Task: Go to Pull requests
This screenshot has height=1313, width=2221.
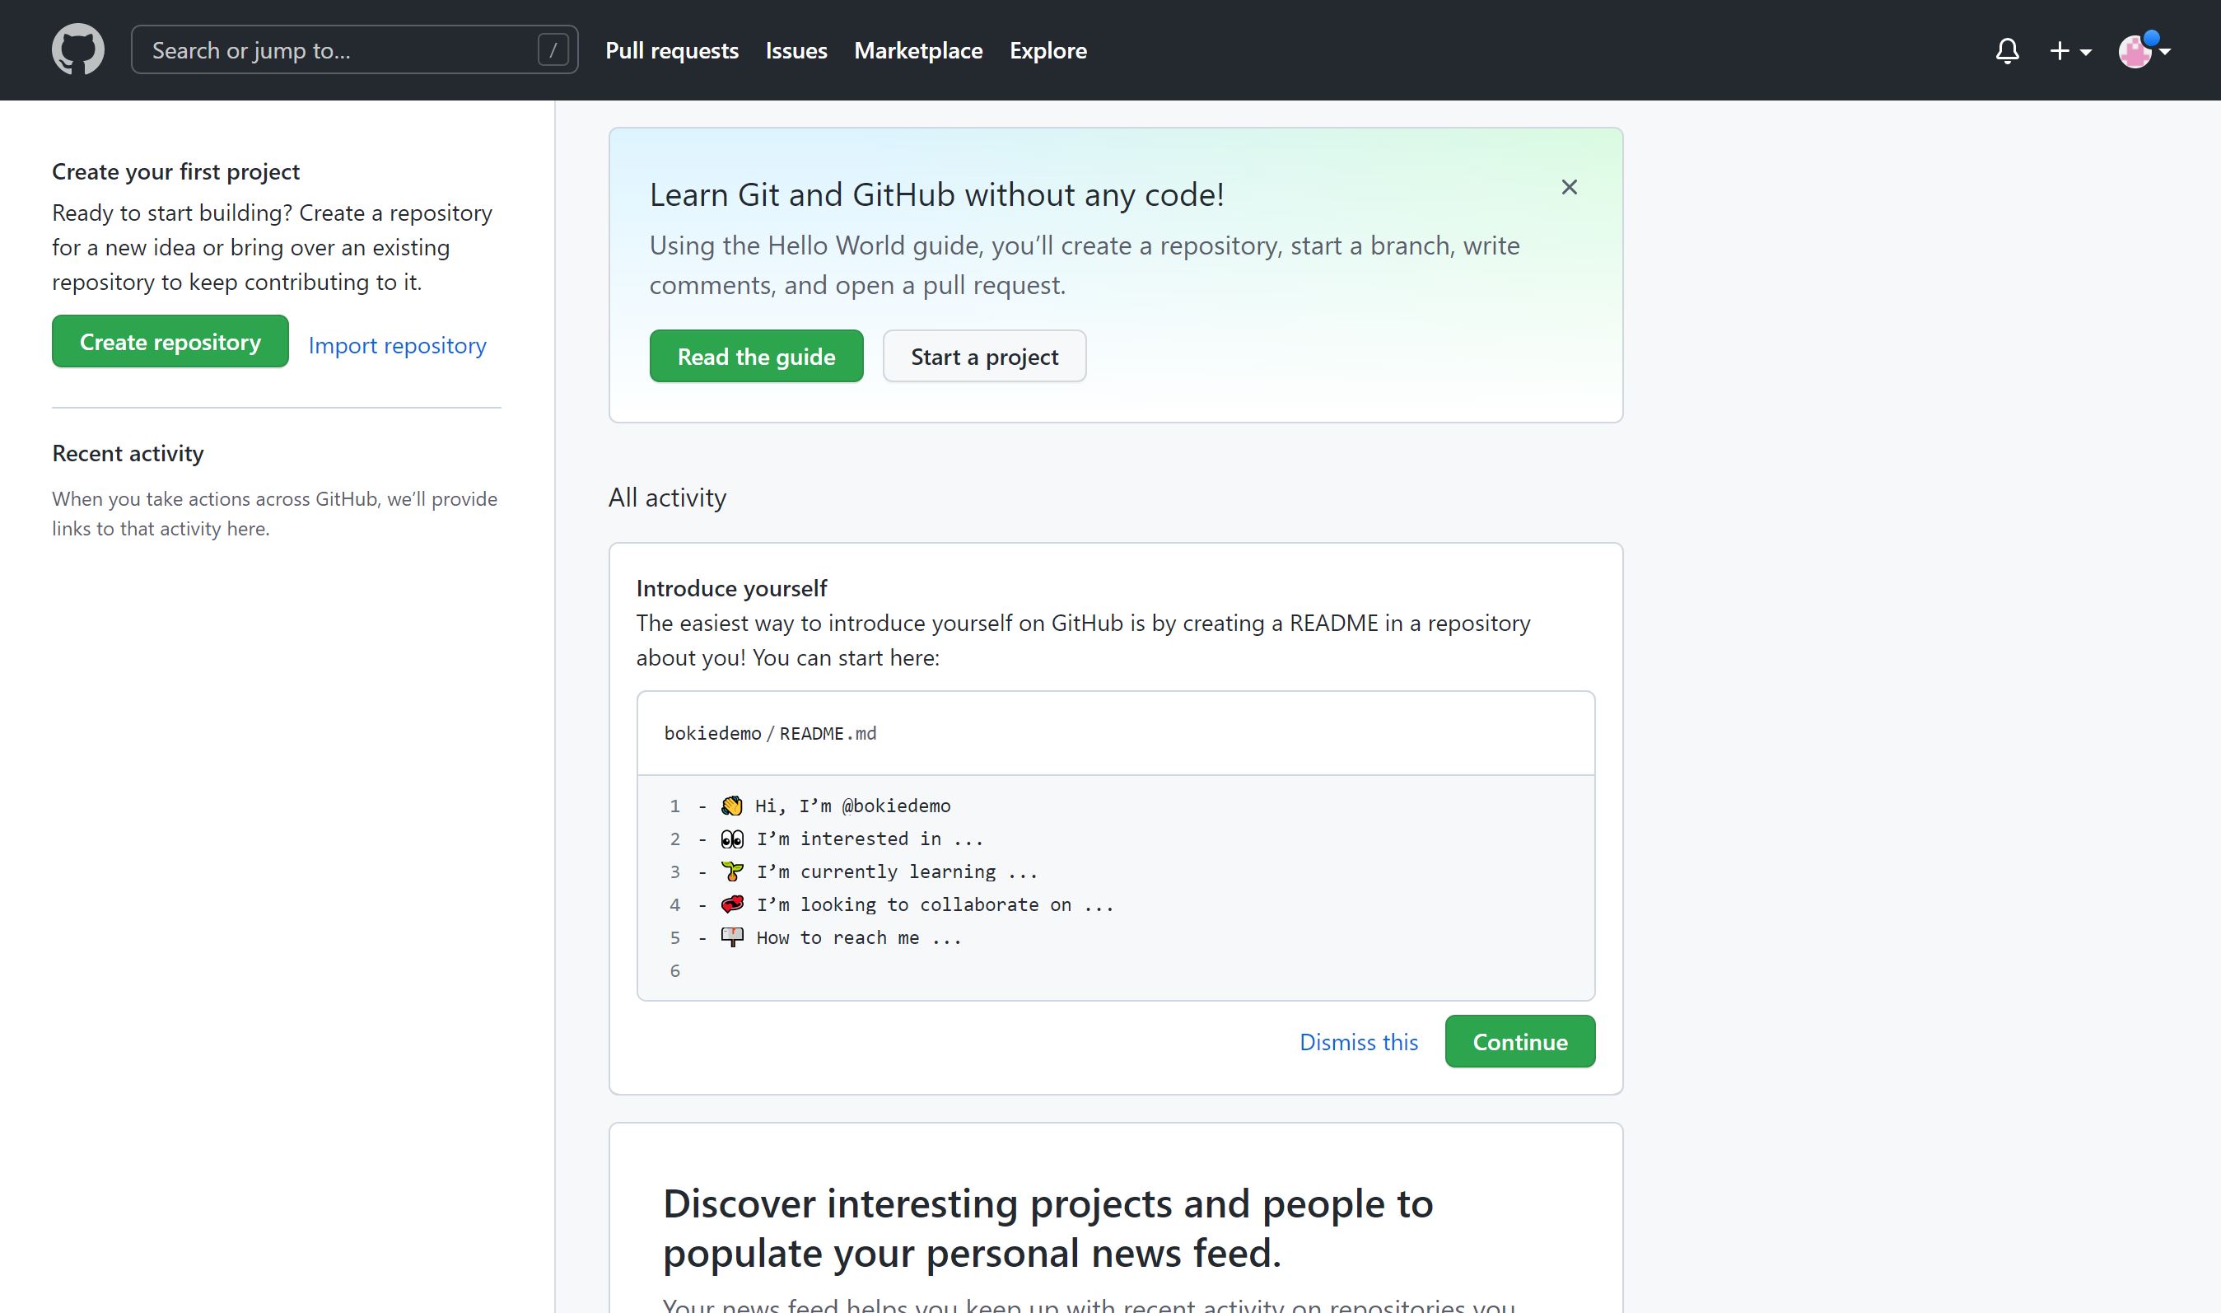Action: 671,50
